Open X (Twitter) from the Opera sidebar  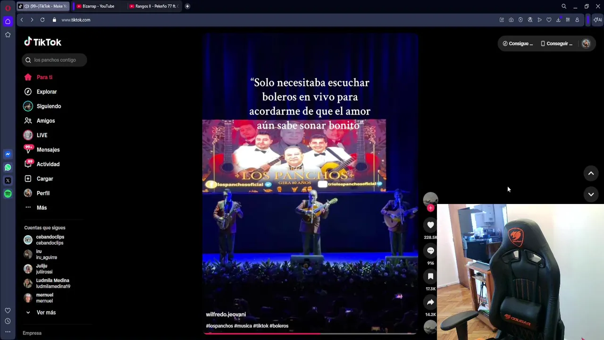click(8, 180)
